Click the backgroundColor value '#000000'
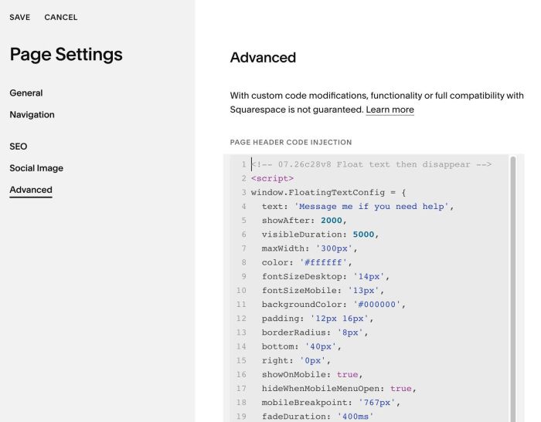Screen dimensions: 541x422 377,305
